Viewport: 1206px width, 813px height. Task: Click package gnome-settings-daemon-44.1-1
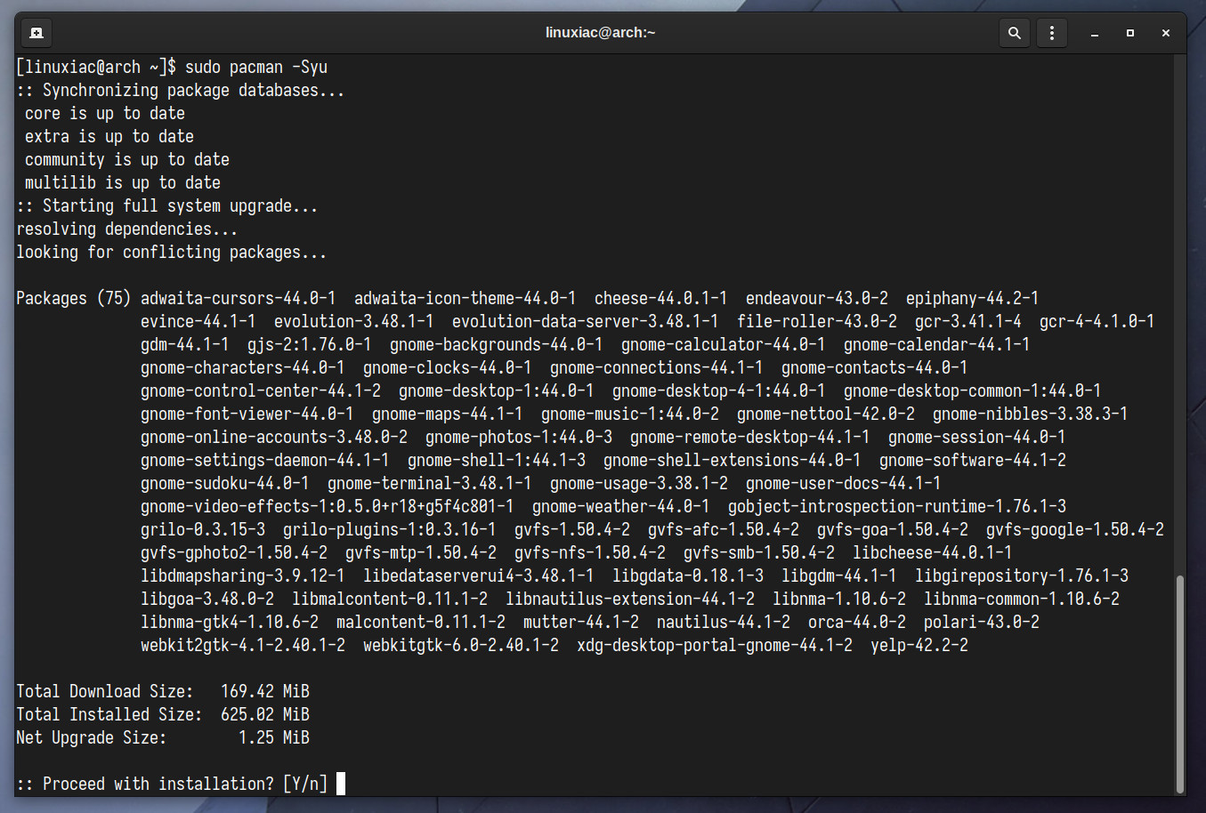pos(265,461)
